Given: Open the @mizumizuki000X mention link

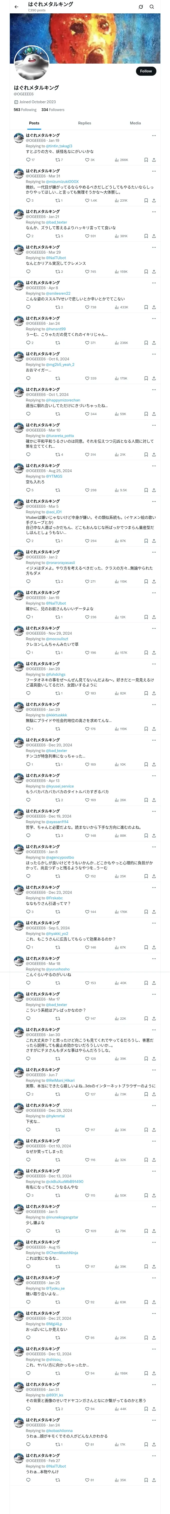Looking at the screenshot, I should point(62,182).
